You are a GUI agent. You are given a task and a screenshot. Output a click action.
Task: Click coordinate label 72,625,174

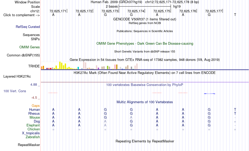pyautogui.click(x=136, y=11)
